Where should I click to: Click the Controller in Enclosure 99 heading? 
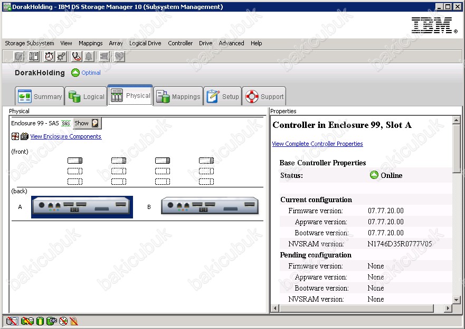point(342,125)
